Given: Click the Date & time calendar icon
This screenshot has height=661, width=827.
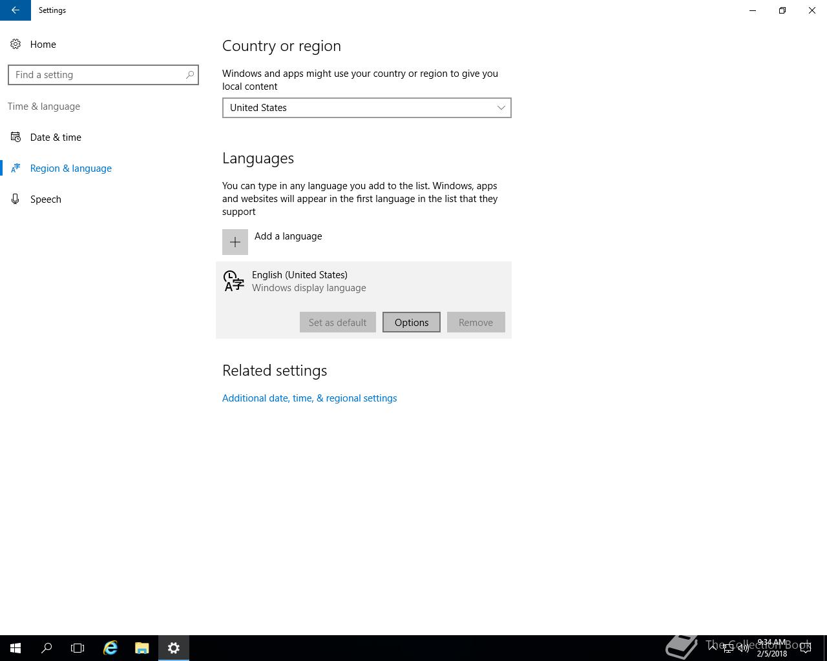Looking at the screenshot, I should [16, 137].
